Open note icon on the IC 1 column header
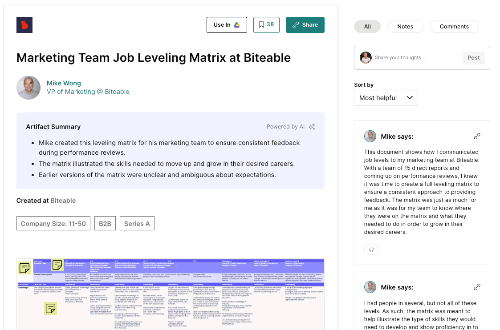Viewport: 500px width, 330px height. click(57, 265)
